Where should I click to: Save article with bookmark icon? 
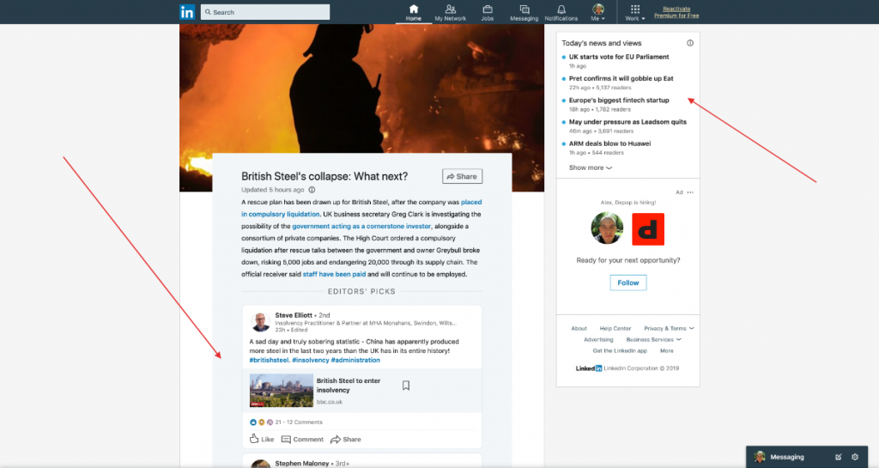[406, 385]
